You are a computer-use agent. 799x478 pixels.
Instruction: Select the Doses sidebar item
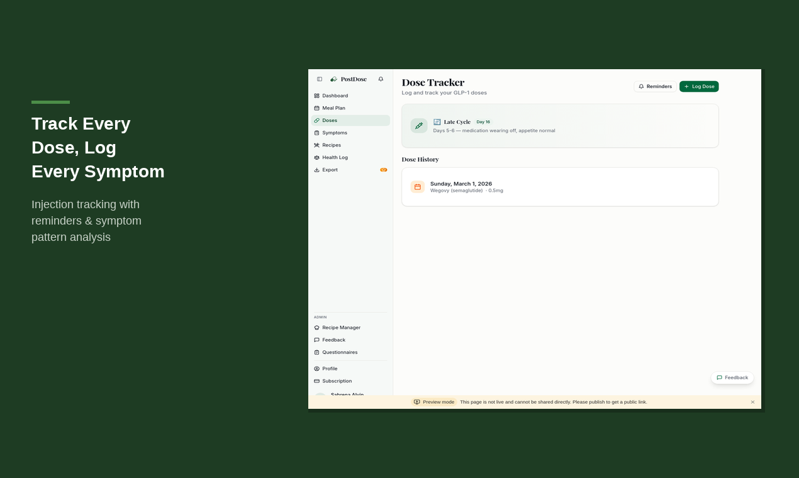[x=350, y=120]
